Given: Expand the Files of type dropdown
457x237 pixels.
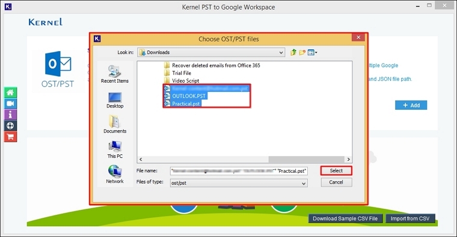Looking at the screenshot, I should (x=304, y=183).
